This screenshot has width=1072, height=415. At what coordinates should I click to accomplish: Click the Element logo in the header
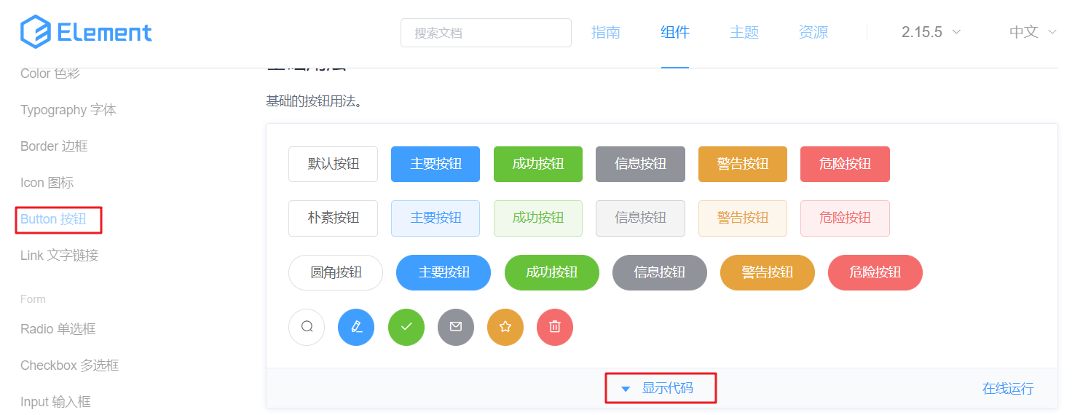click(87, 32)
